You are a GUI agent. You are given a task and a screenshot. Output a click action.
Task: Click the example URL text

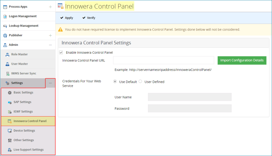[x=163, y=70]
